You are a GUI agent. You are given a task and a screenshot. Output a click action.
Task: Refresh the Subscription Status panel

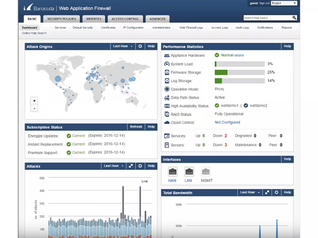coord(136,127)
